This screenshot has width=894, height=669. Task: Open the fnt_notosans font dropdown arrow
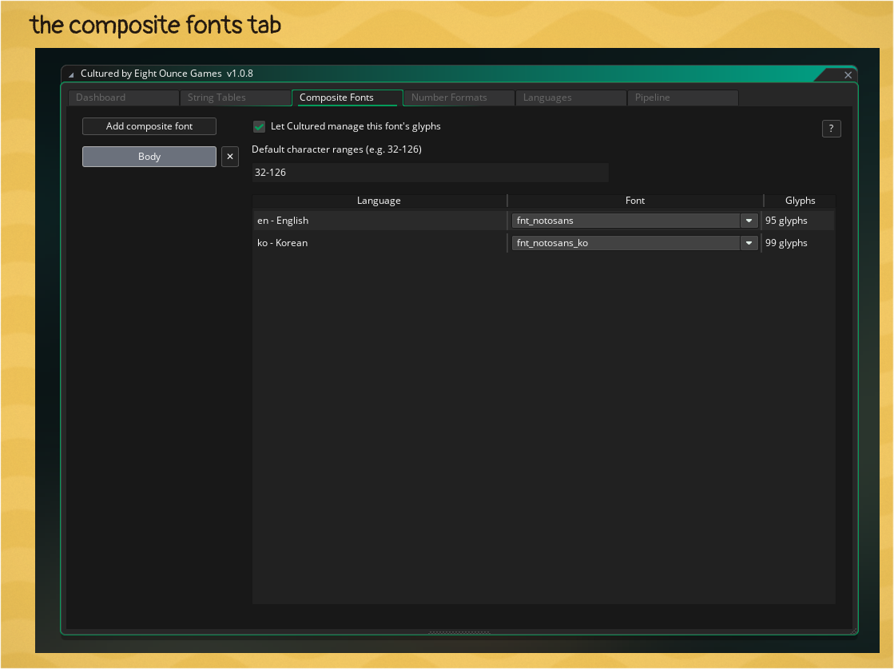point(749,221)
